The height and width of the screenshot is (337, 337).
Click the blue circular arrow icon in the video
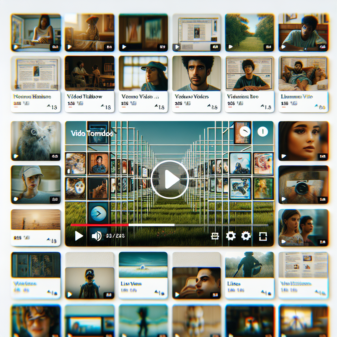coord(98,214)
